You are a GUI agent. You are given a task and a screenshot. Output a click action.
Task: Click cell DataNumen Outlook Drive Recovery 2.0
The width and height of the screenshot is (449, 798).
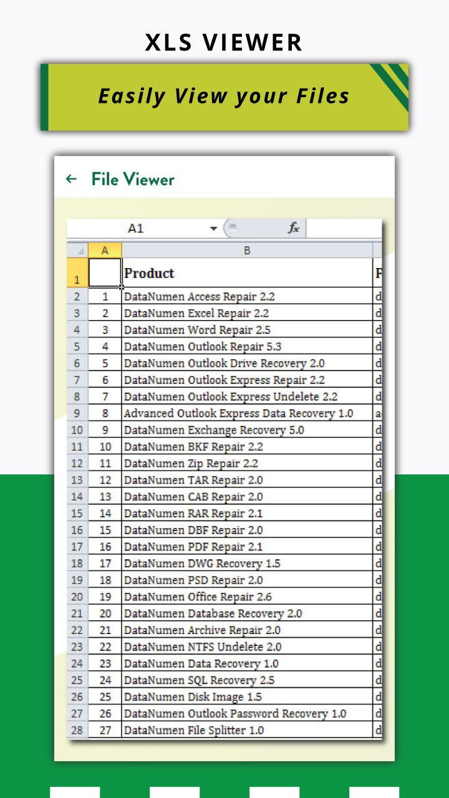point(247,363)
